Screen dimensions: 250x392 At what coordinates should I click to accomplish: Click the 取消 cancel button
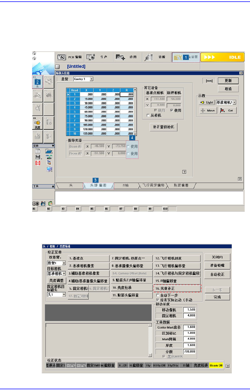[x=228, y=89]
